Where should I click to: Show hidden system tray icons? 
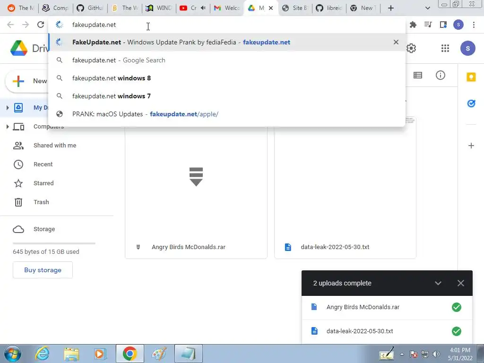coord(402,354)
